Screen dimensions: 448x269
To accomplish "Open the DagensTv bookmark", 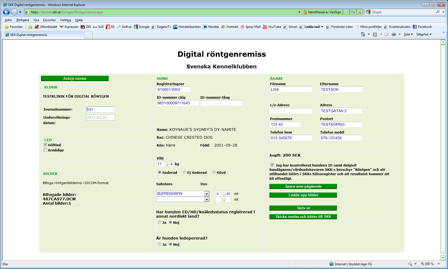I will [161, 27].
